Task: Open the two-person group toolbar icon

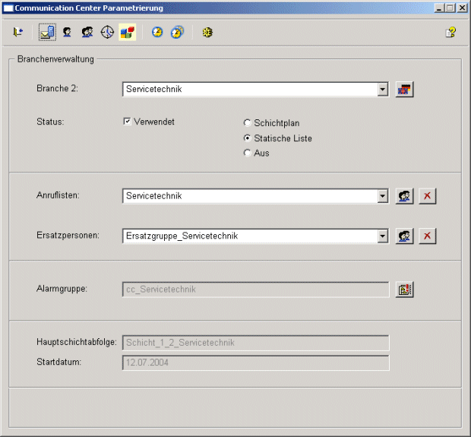Action: pyautogui.click(x=87, y=32)
